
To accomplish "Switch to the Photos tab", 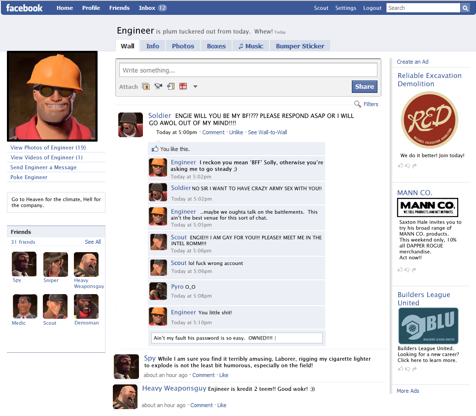I will click(183, 46).
